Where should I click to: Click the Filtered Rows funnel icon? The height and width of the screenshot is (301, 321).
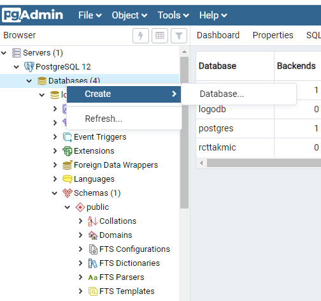click(x=179, y=36)
